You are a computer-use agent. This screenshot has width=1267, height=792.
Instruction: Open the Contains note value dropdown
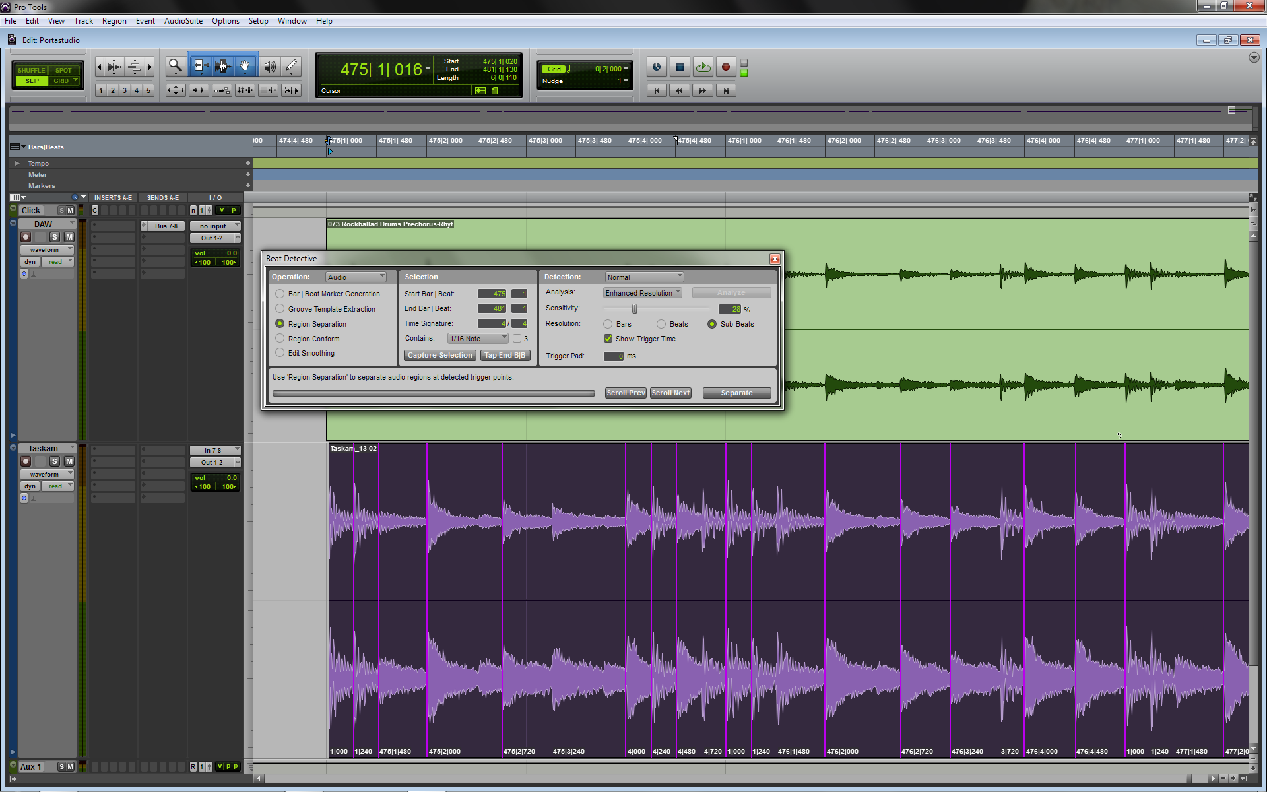click(x=478, y=338)
